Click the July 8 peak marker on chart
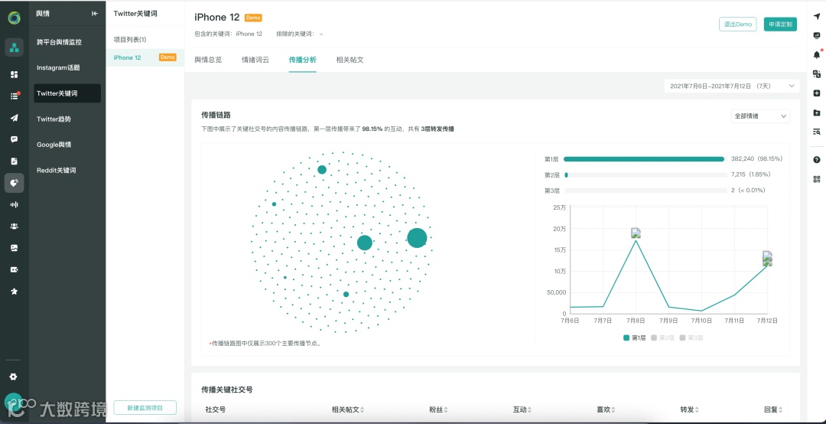This screenshot has height=424, width=826. (x=636, y=233)
